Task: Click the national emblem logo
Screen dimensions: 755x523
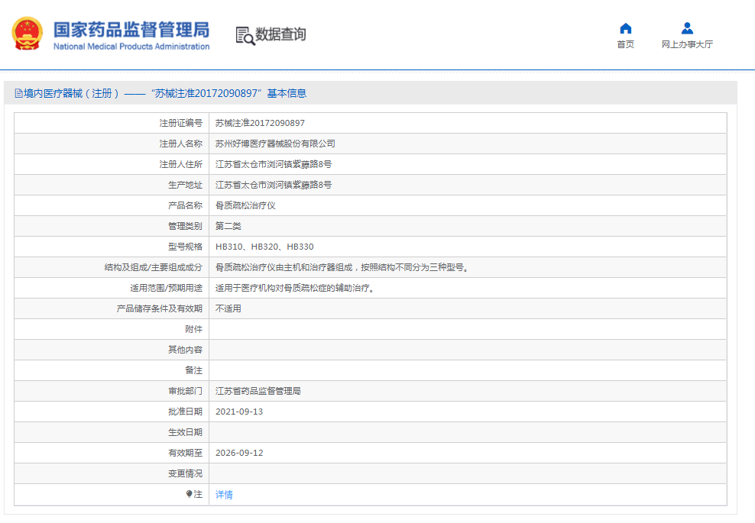Action: pos(27,34)
